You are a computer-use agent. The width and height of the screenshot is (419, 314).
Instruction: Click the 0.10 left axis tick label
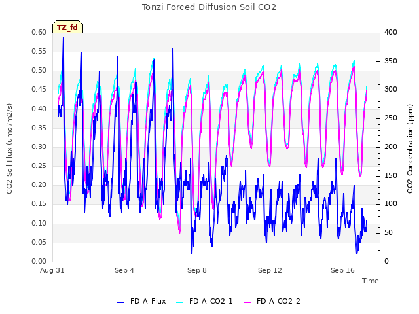[39, 223]
